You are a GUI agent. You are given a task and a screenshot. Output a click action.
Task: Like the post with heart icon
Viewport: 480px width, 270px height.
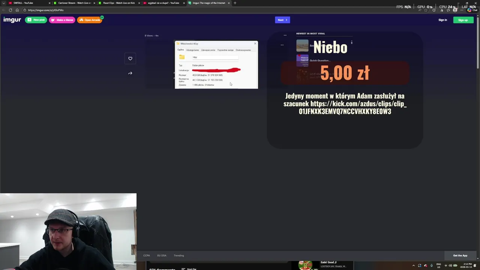pos(130,58)
